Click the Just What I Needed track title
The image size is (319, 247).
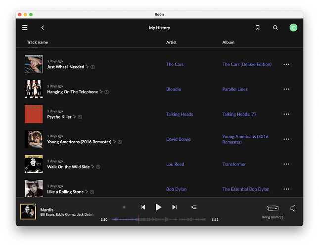(x=65, y=67)
